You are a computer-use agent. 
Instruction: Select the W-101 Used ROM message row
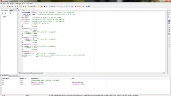86,82
